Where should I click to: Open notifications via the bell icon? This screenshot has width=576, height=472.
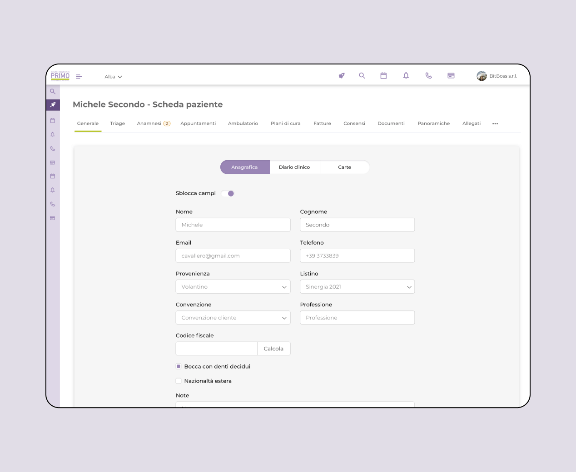[406, 75]
